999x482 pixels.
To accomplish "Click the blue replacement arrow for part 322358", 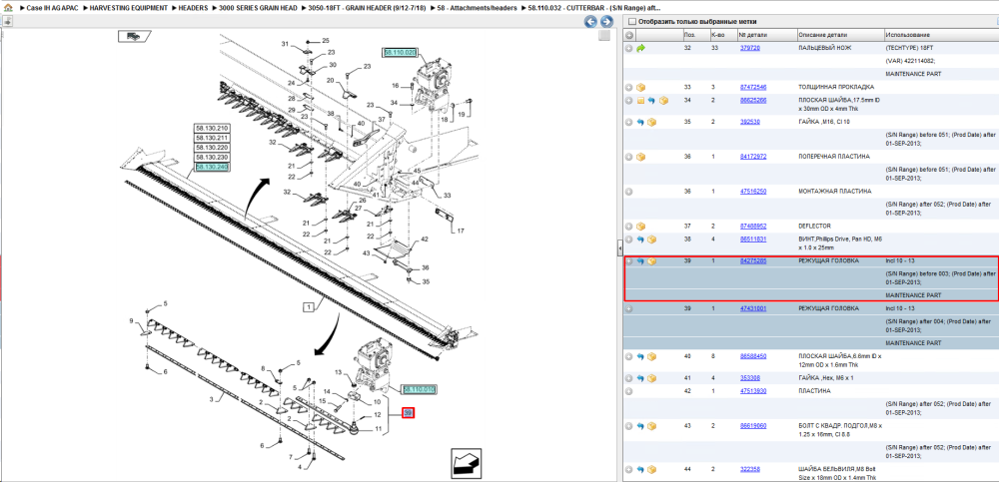I will tap(640, 469).
